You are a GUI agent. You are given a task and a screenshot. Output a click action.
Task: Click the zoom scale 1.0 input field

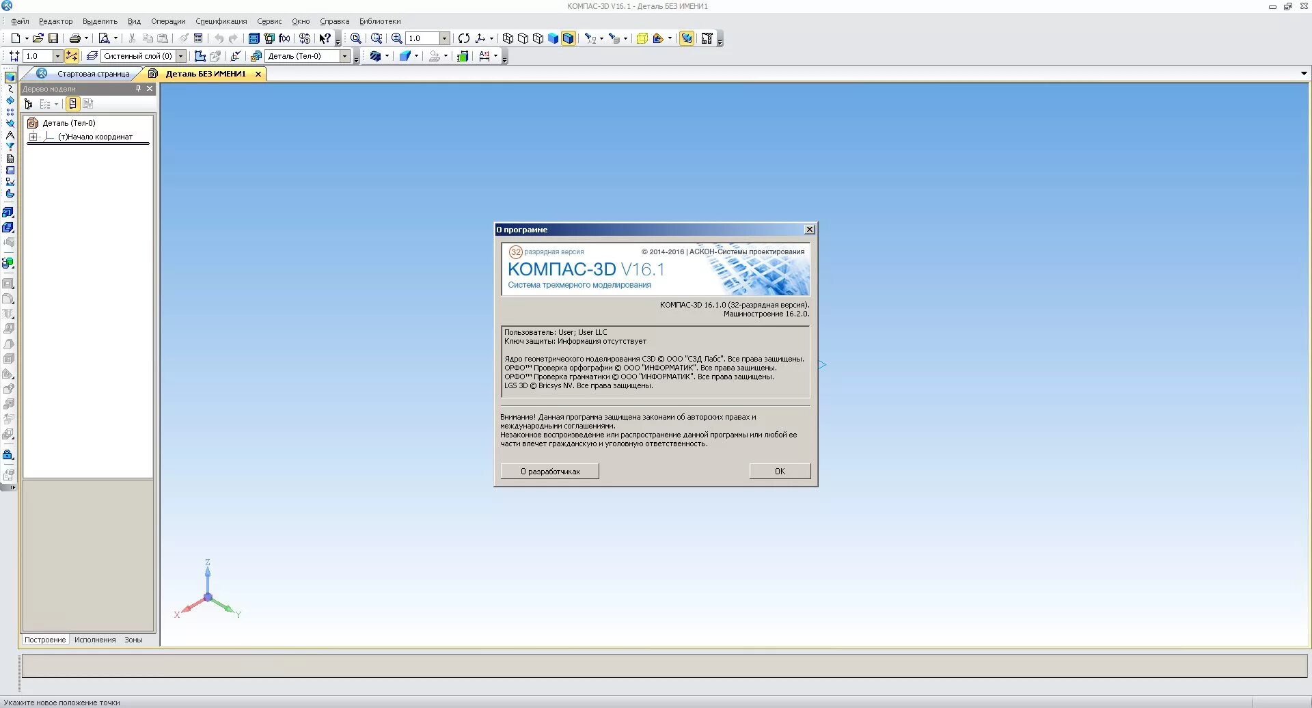423,38
